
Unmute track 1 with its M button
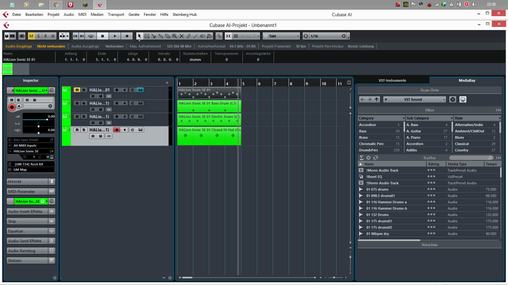pos(77,90)
